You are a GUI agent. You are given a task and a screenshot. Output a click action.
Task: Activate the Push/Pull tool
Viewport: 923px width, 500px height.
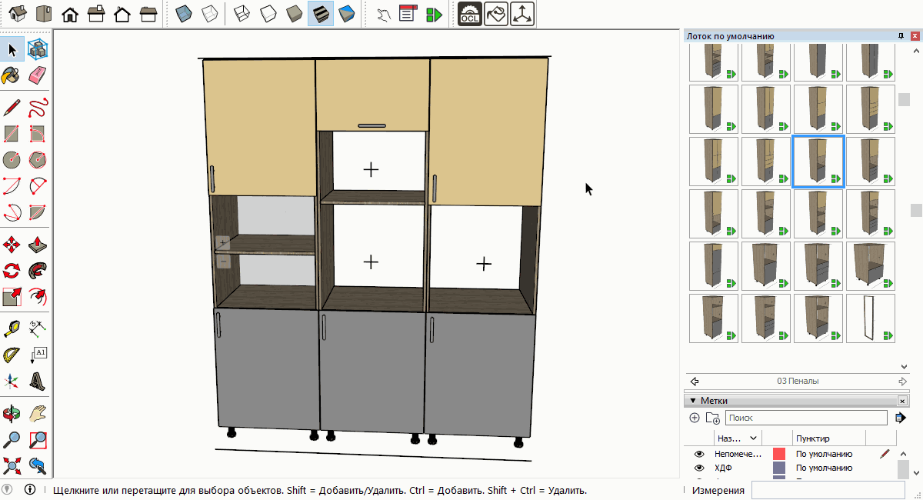pyautogui.click(x=37, y=245)
